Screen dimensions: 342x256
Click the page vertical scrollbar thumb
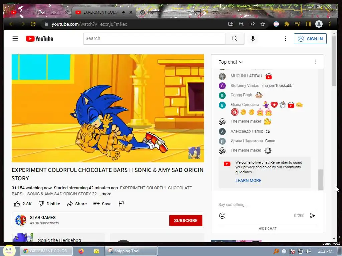click(x=334, y=61)
